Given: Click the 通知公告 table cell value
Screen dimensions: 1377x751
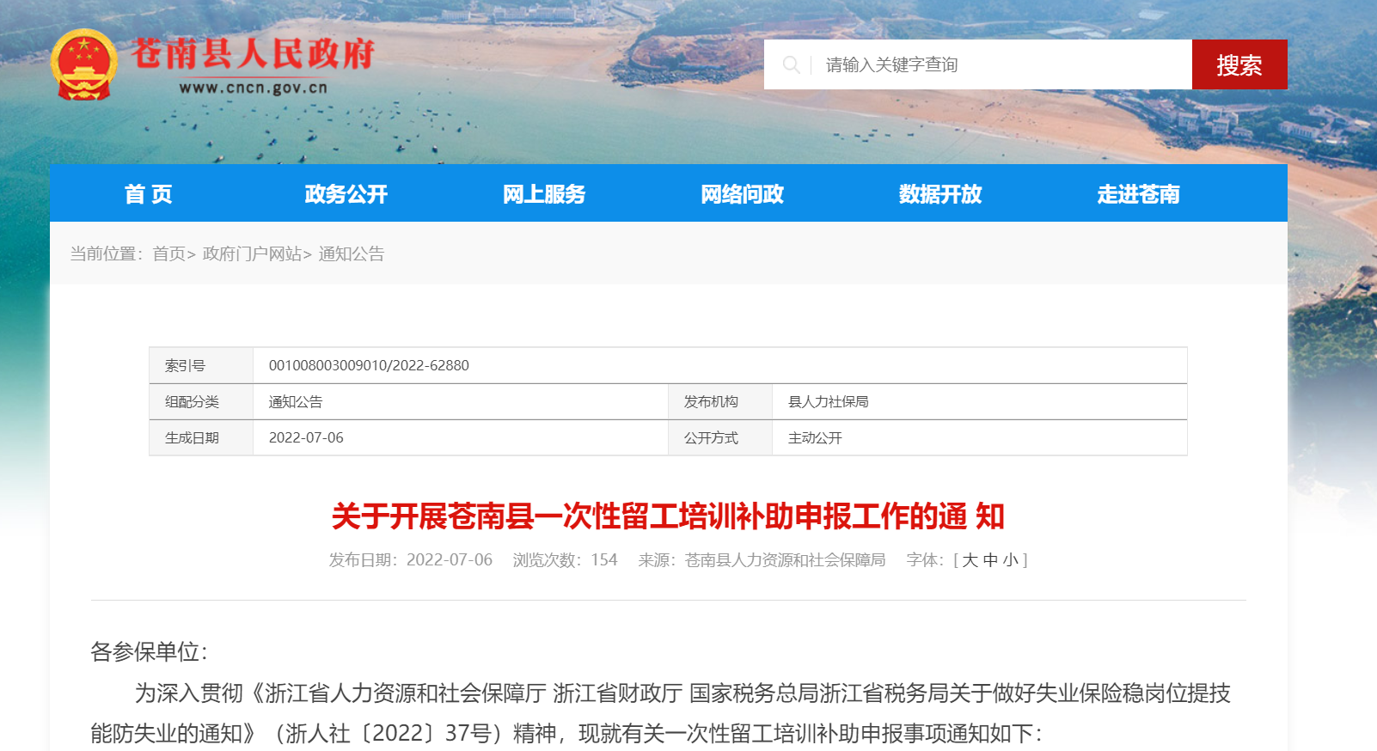Looking at the screenshot, I should point(296,401).
